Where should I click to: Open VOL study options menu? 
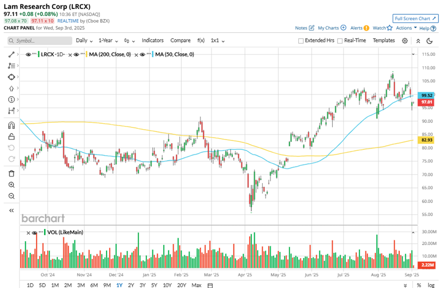click(x=41, y=232)
